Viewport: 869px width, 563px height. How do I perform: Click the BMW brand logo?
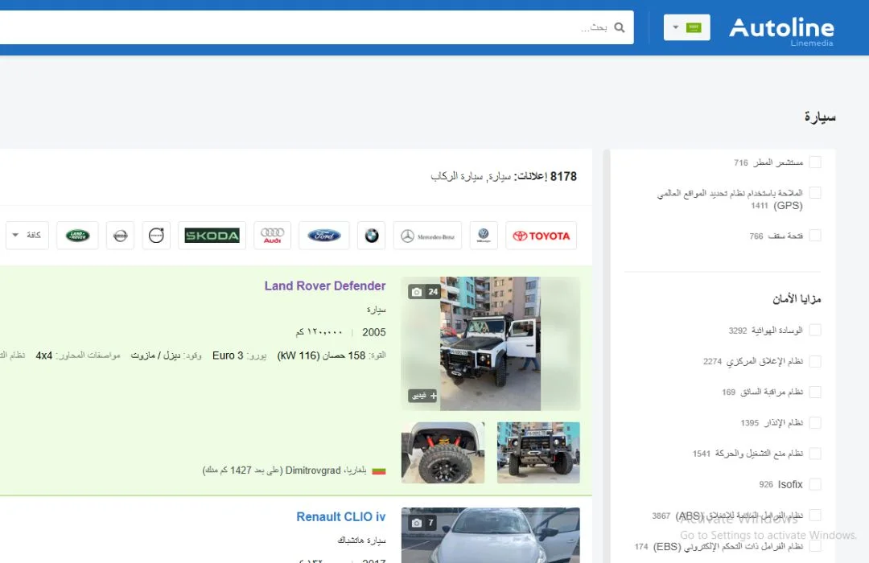(371, 236)
